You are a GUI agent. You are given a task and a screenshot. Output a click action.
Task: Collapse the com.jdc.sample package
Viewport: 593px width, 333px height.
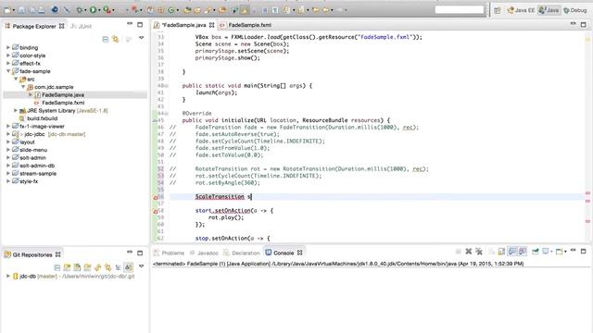point(23,87)
